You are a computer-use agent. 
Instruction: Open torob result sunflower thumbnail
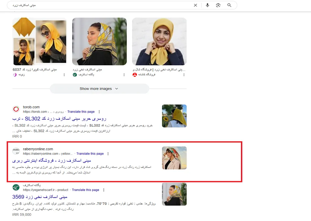click(174, 116)
